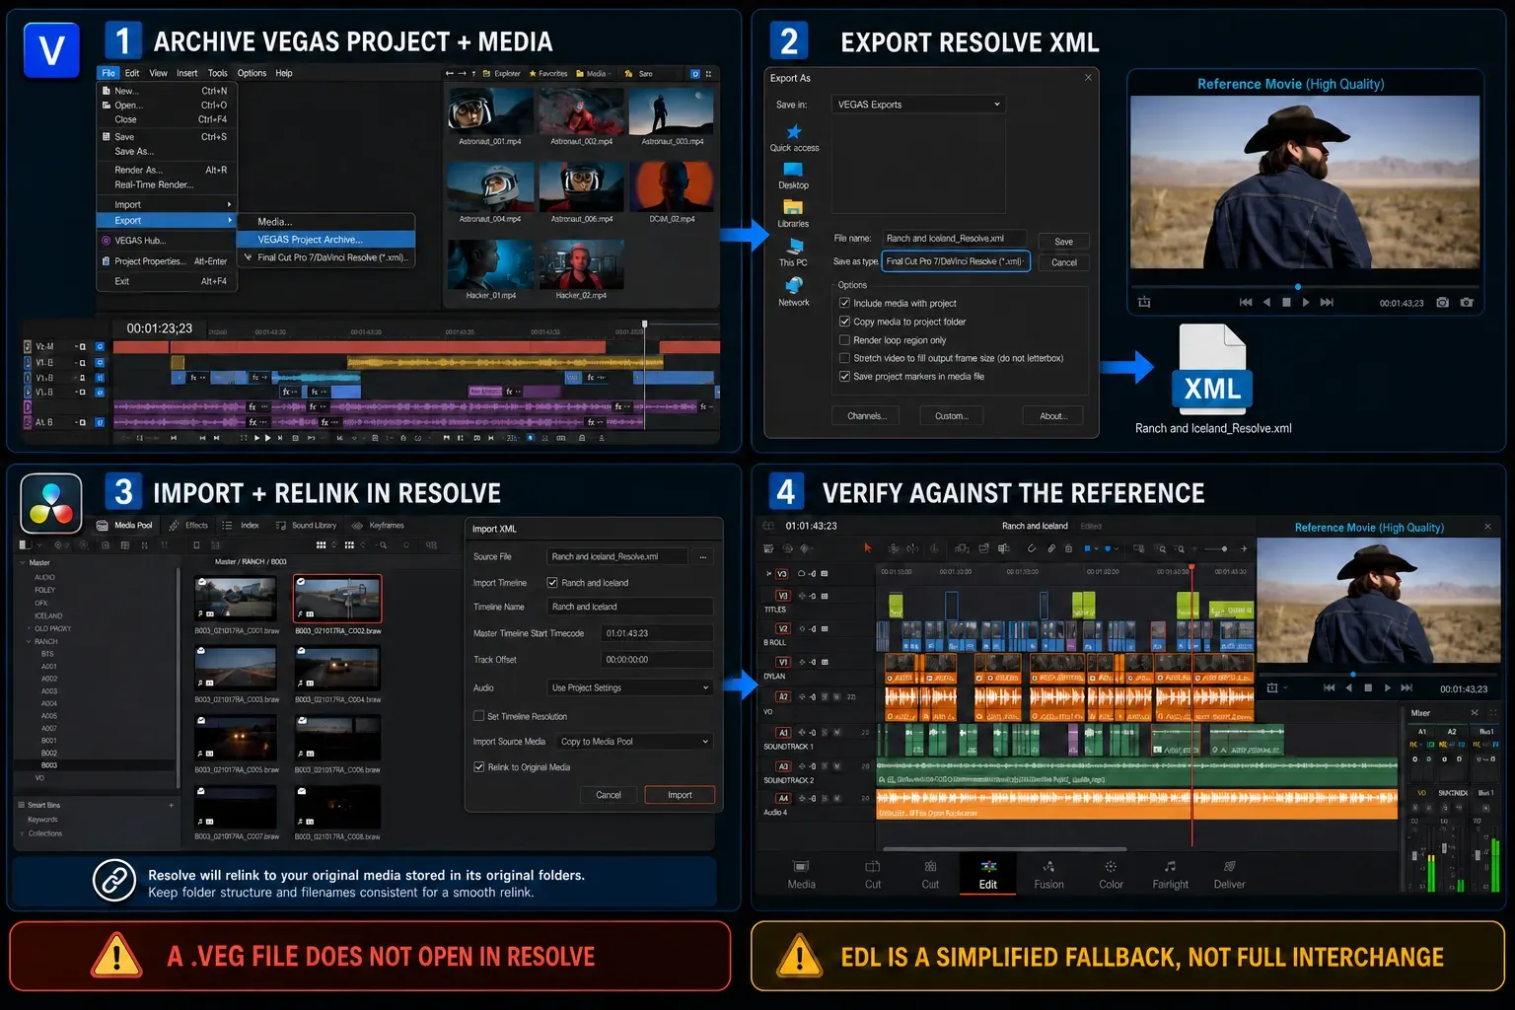This screenshot has width=1515, height=1010.
Task: Select the red arrow selection tool in Resolve timeline
Action: pos(868,547)
